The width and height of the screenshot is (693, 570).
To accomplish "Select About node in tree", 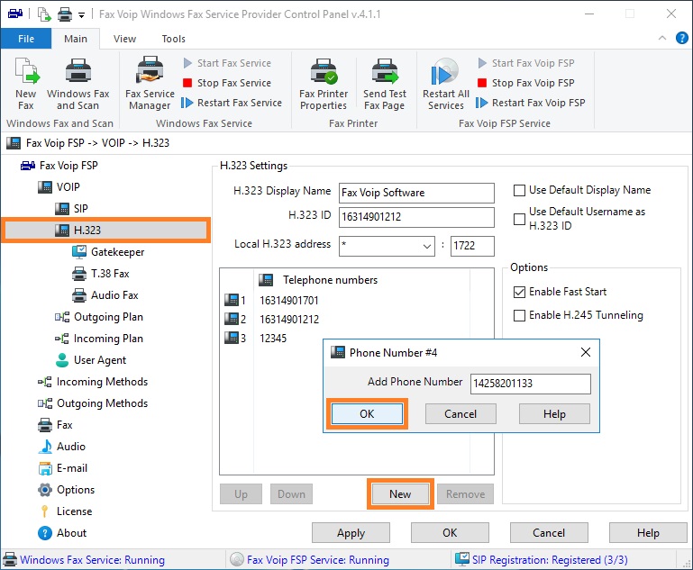I will pyautogui.click(x=62, y=533).
